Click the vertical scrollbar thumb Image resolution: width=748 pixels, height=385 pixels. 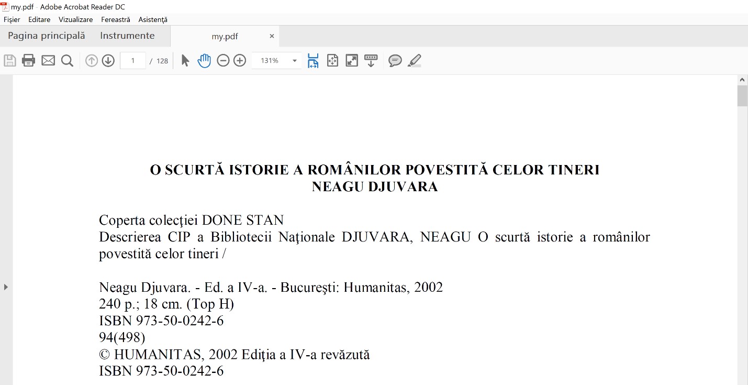[x=742, y=96]
